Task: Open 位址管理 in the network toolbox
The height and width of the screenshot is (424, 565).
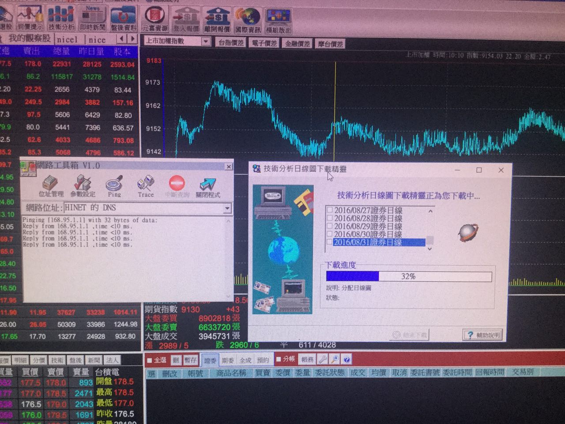Action: click(51, 186)
